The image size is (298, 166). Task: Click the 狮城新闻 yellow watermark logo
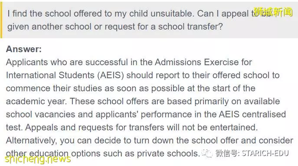click(273, 13)
